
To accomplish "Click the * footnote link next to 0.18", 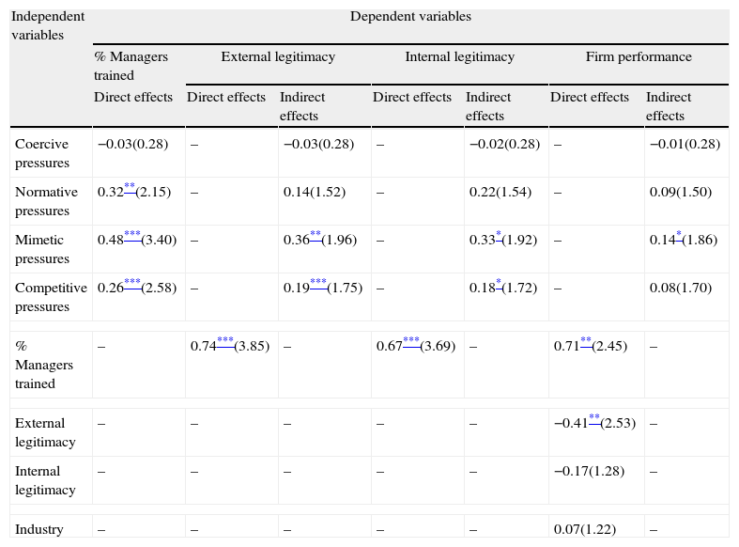I will click(499, 284).
